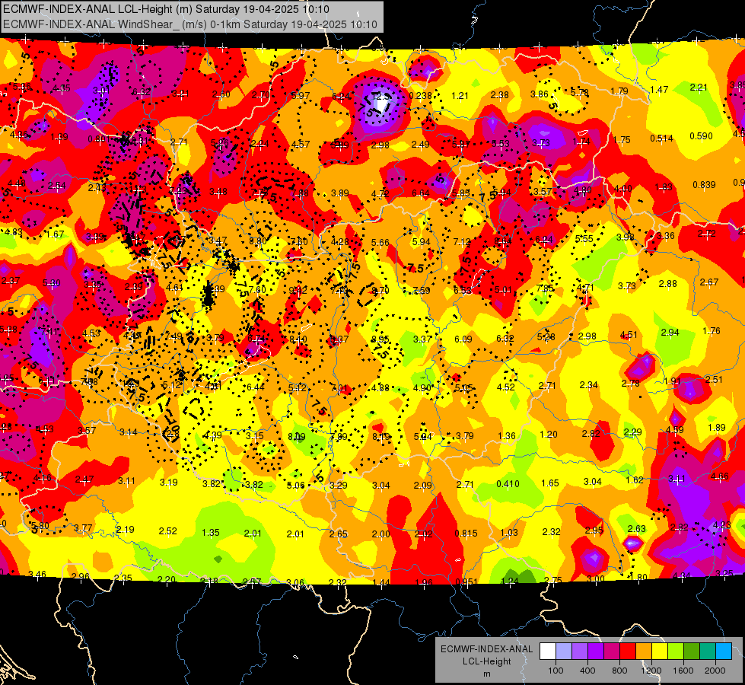Click the wind shear value "1.03"

(509, 533)
